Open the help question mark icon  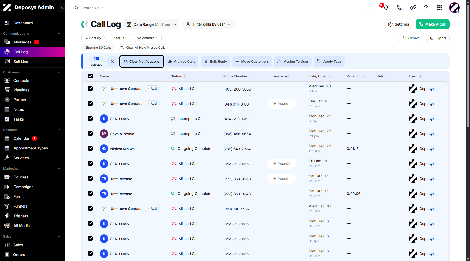(426, 8)
